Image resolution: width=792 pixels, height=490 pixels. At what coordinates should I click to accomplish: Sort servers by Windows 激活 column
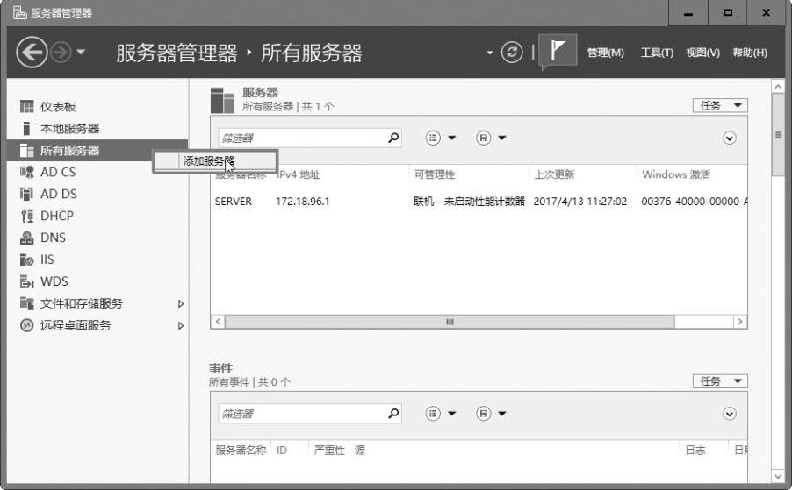676,174
